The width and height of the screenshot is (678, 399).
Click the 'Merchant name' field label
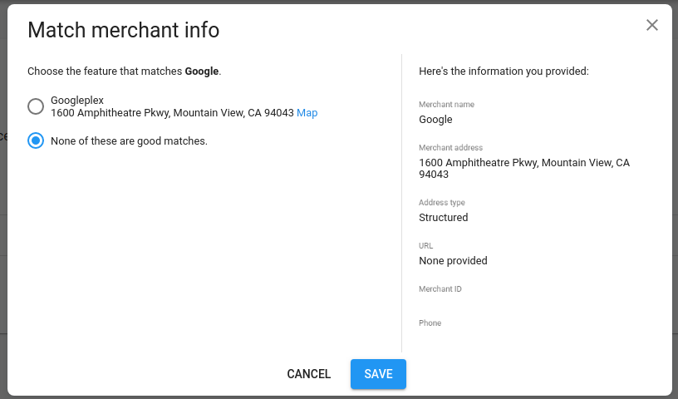click(446, 105)
